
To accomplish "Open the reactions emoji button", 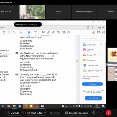I will point(94,113).
